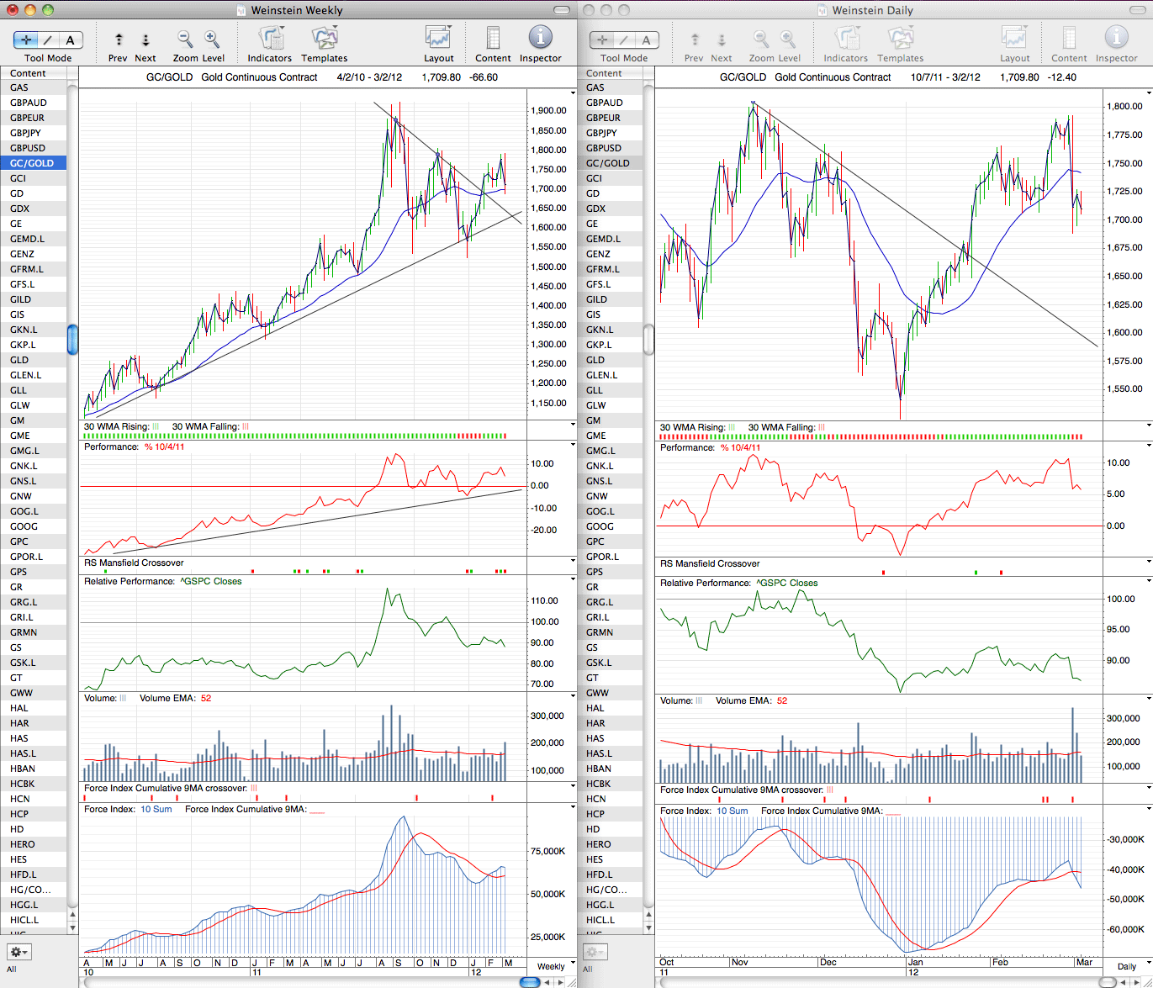Expand Force Index panel menu in Weekly chart
The height and width of the screenshot is (988, 1153).
[573, 807]
